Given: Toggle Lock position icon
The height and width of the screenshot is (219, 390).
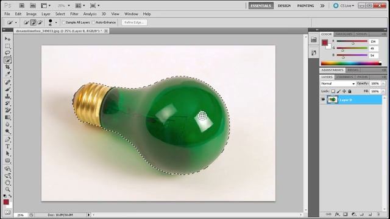Looking at the screenshot, I should coord(344,91).
